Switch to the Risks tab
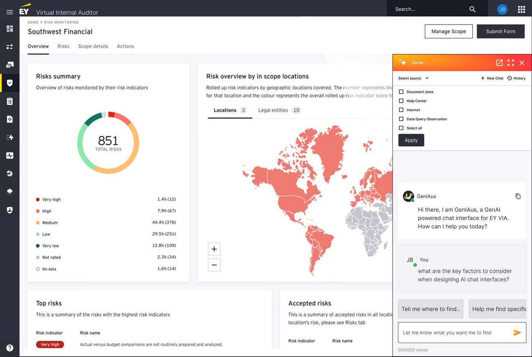Screen dimensions: 532x357 pos(63,46)
